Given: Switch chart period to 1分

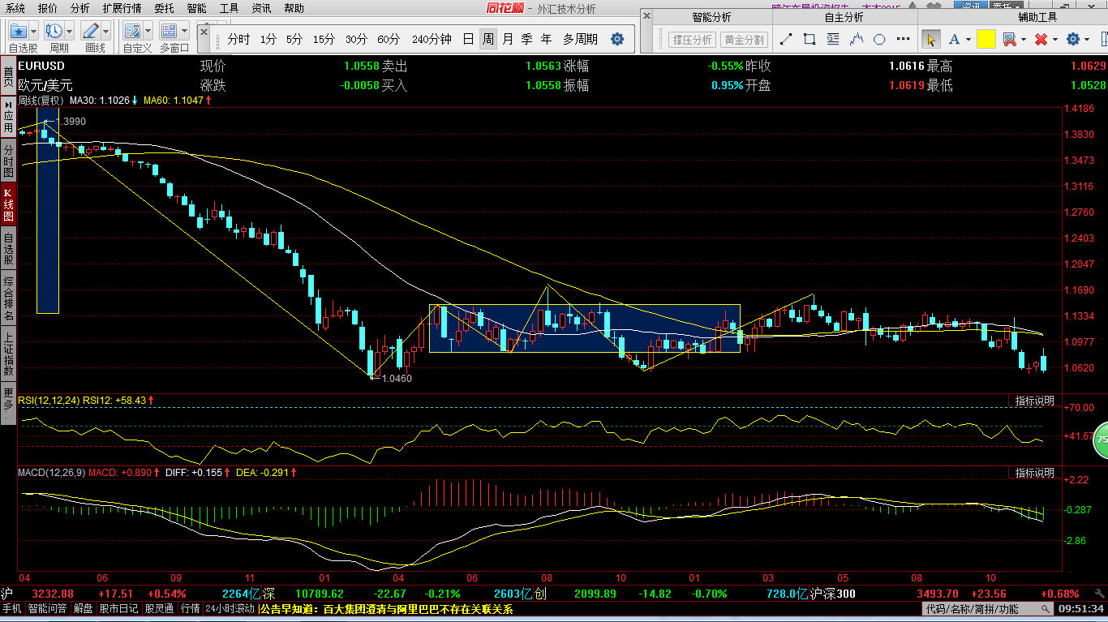Looking at the screenshot, I should (x=268, y=39).
